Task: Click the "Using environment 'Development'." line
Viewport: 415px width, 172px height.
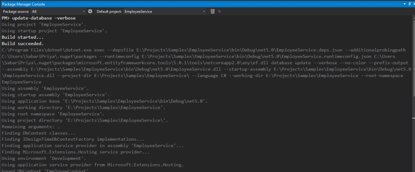Action: point(44,159)
